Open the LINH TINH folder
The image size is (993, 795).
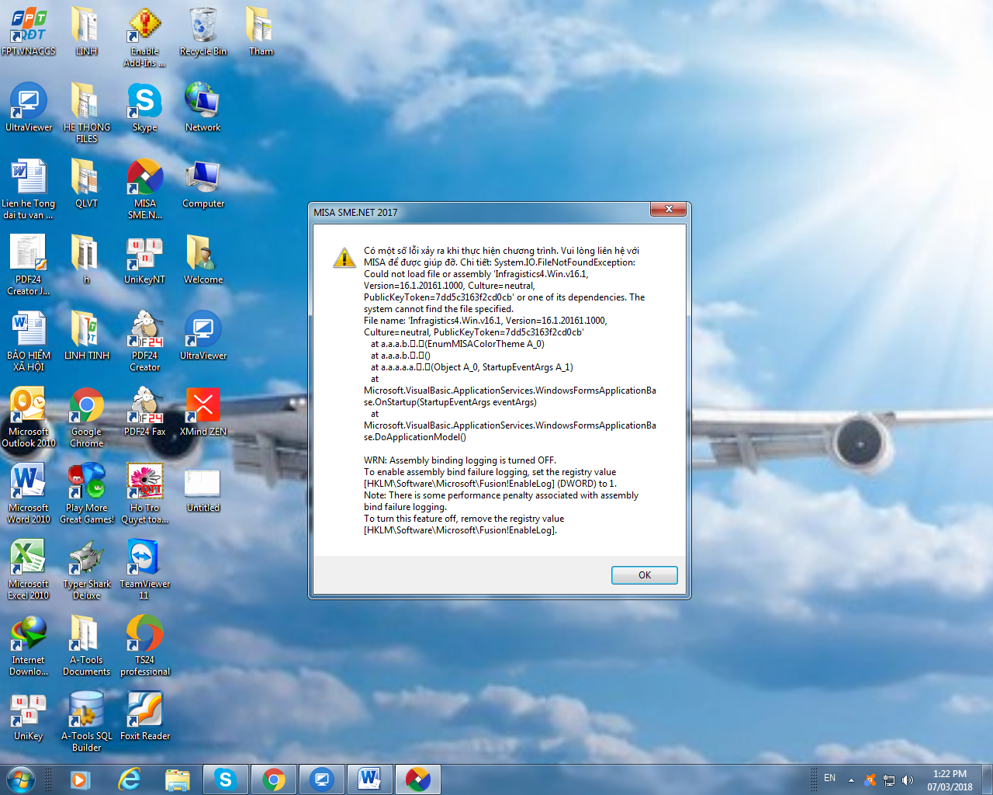pos(86,335)
